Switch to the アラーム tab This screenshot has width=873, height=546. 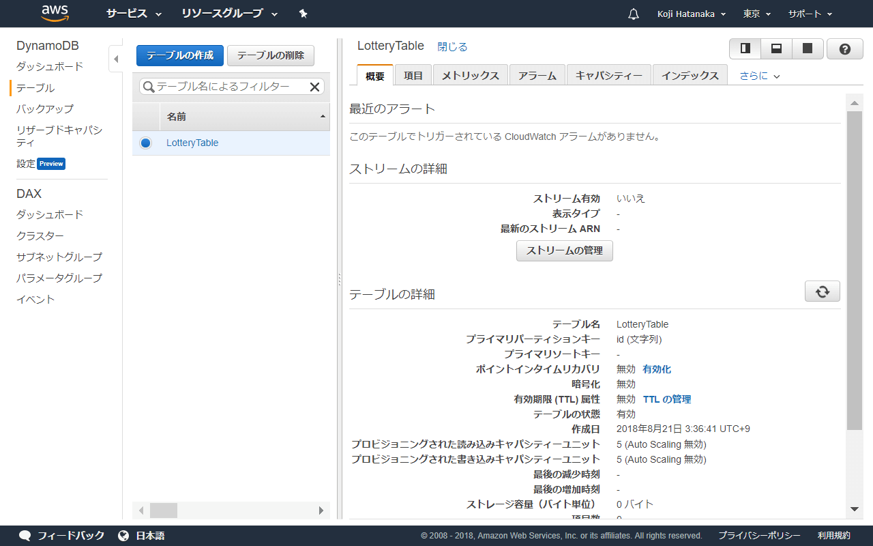click(537, 75)
